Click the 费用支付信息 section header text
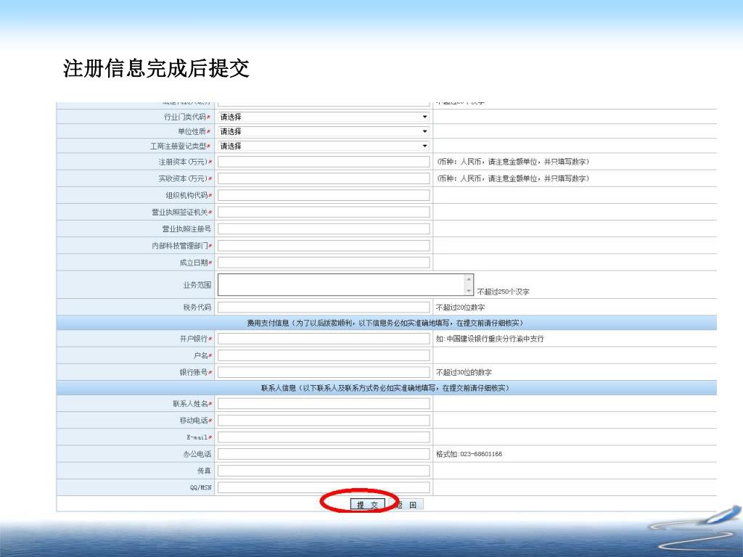The height and width of the screenshot is (557, 743). pyautogui.click(x=385, y=323)
